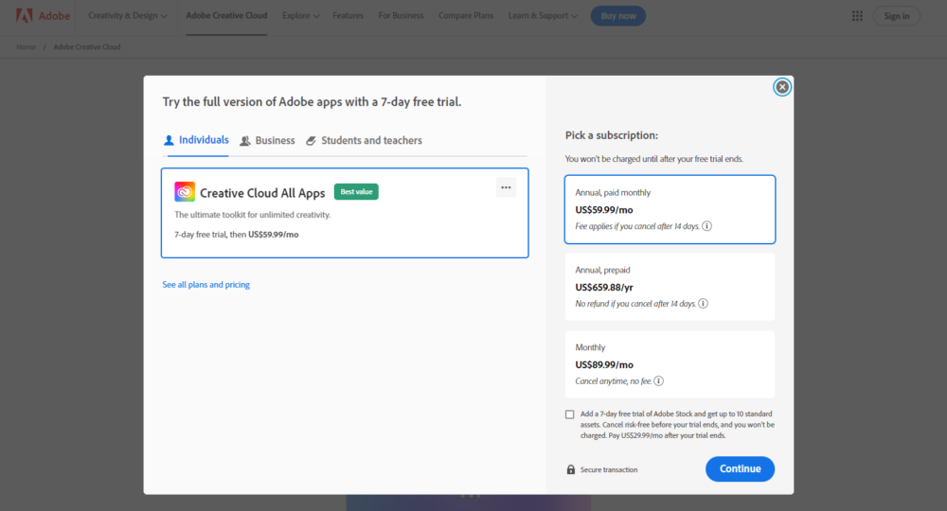Image resolution: width=947 pixels, height=511 pixels.
Task: Expand the Learn & Support dropdown
Action: 543,16
